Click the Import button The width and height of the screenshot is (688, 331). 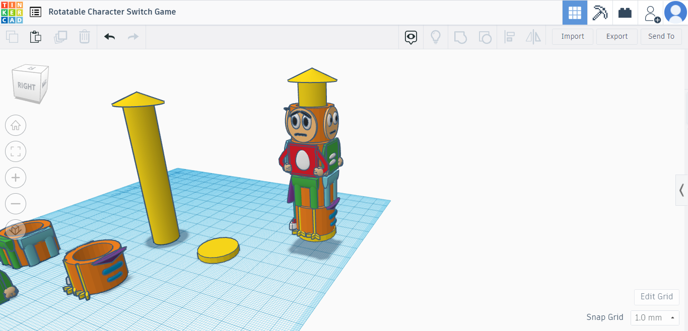pos(573,36)
